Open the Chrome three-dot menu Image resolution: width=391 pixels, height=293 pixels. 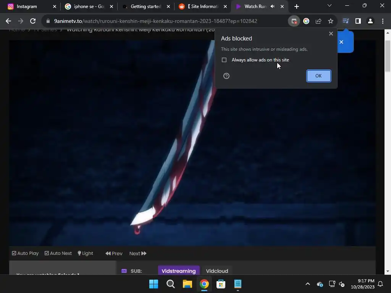383,21
